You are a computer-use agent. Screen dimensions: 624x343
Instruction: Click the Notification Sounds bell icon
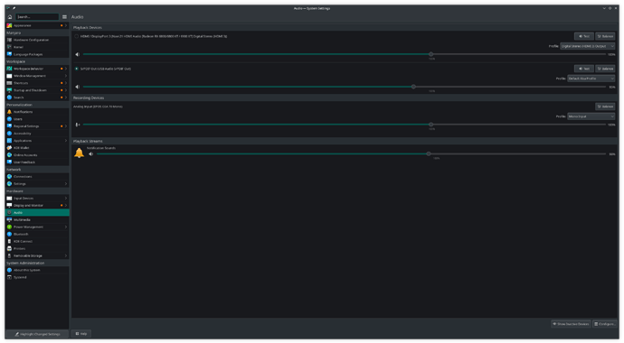[x=80, y=153]
